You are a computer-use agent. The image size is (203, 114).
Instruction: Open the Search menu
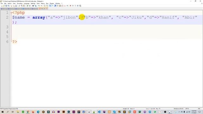point(10,3)
